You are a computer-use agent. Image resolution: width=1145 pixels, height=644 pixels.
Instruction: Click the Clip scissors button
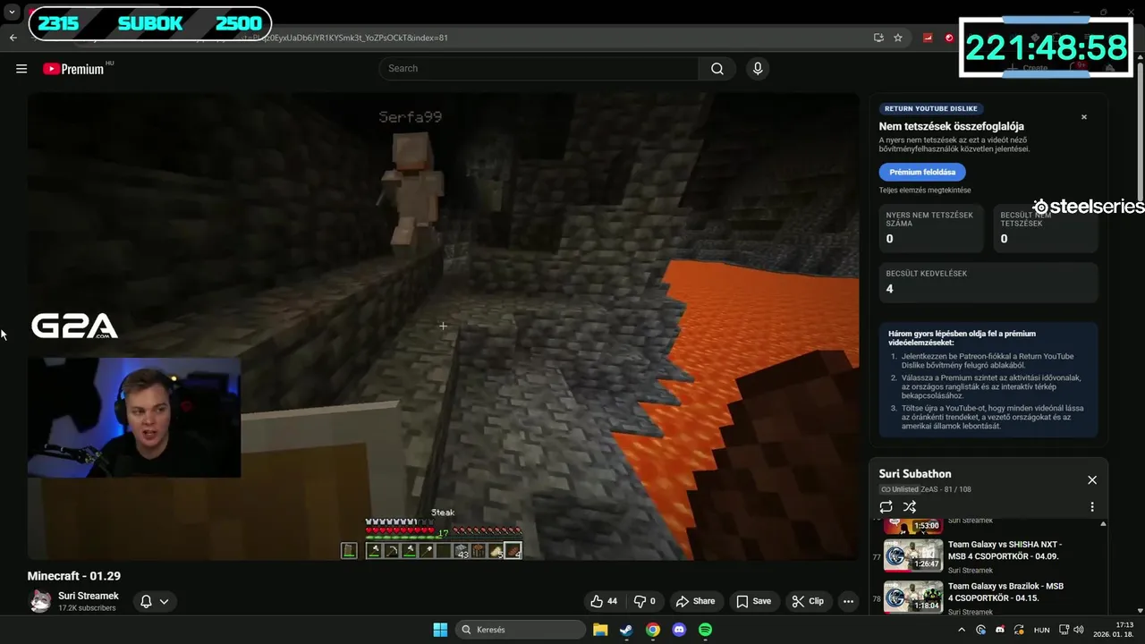point(808,601)
